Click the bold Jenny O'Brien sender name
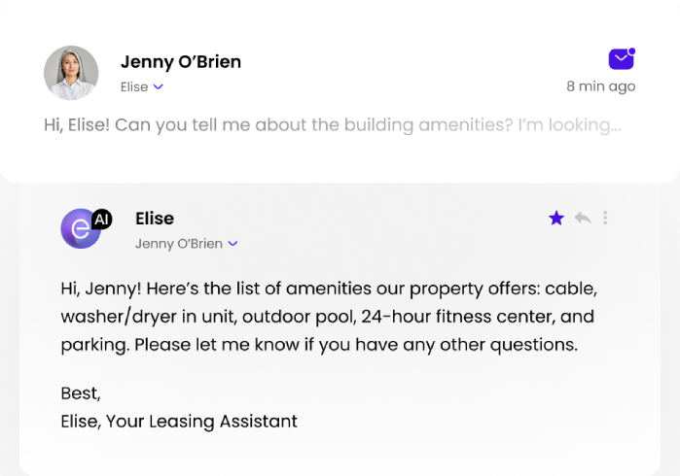This screenshot has width=680, height=476. [x=181, y=61]
